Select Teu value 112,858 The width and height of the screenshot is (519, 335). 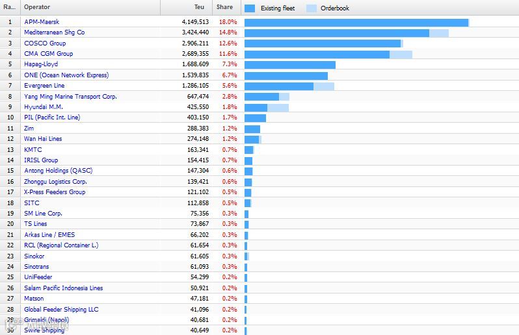[198, 203]
